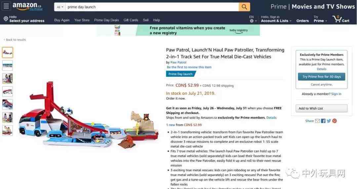Click the orange search magnifier button
Image resolution: width=357 pixels, height=189 pixels.
coord(244,7)
